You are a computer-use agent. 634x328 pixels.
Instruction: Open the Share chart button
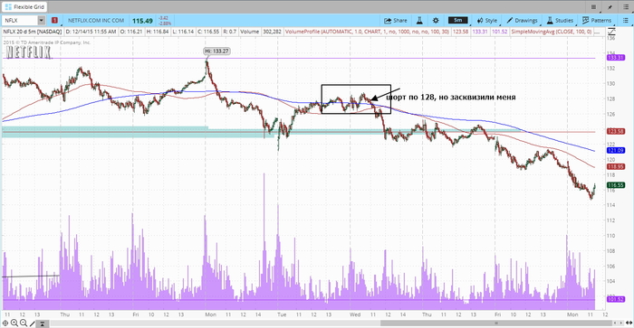396,20
